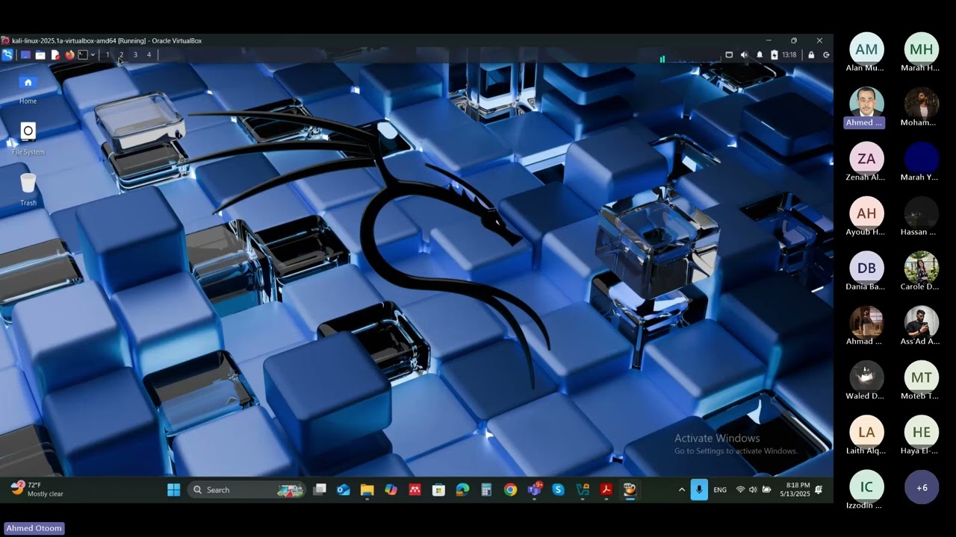Open Microsoft Edge from the taskbar
This screenshot has width=956, height=537.
[x=462, y=490]
